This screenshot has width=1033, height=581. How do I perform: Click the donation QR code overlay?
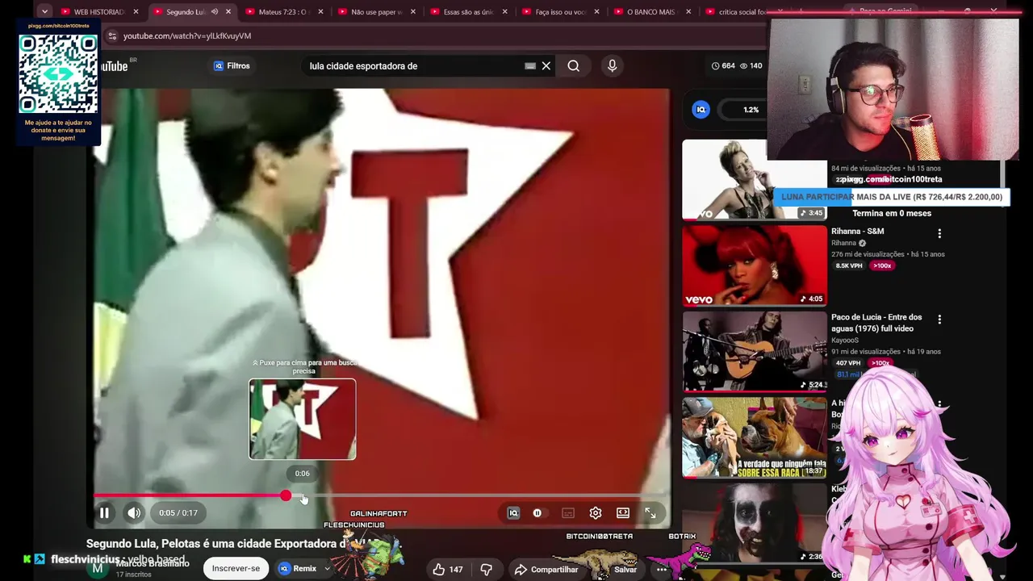click(x=58, y=74)
